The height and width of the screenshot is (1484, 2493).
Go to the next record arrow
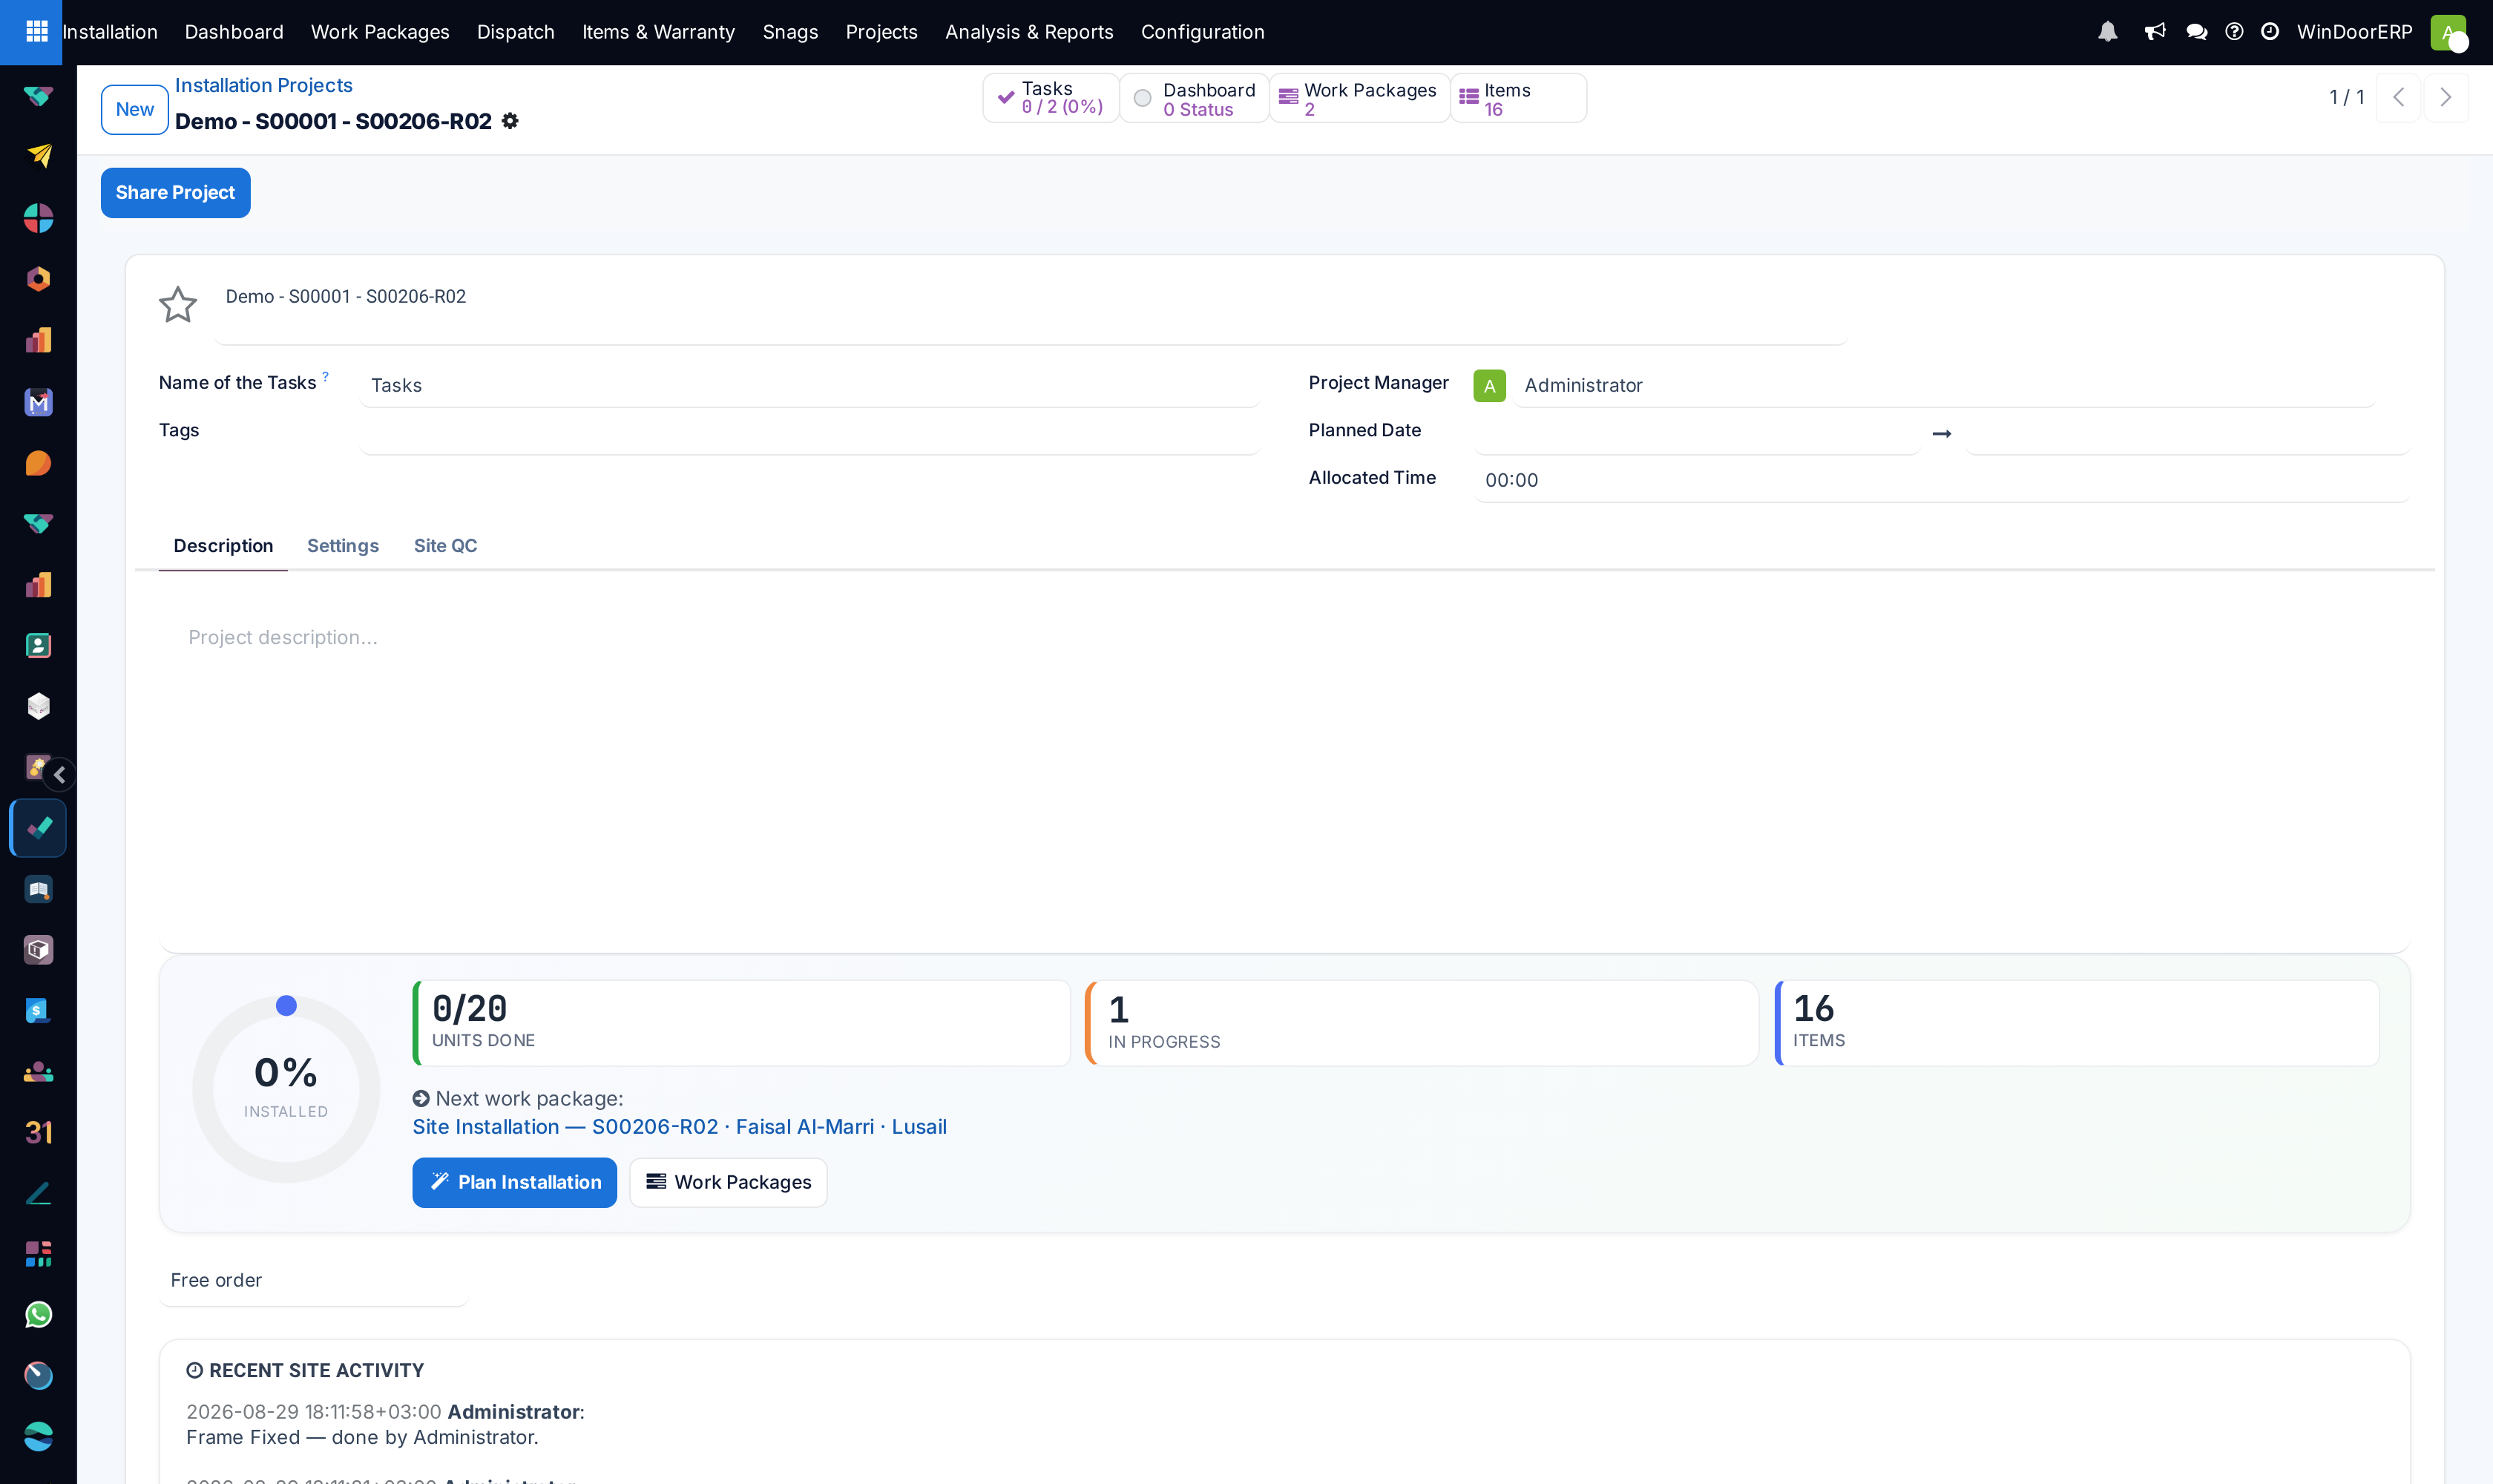point(2445,97)
